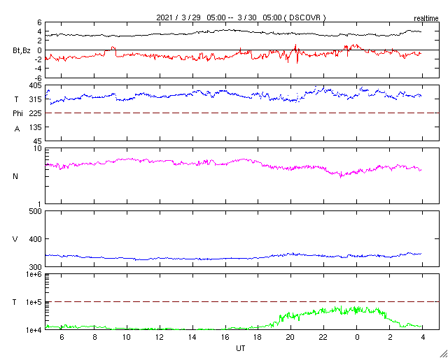The image size is (448, 358).
Task: Click the 'N' density axis label
Action: (15, 176)
